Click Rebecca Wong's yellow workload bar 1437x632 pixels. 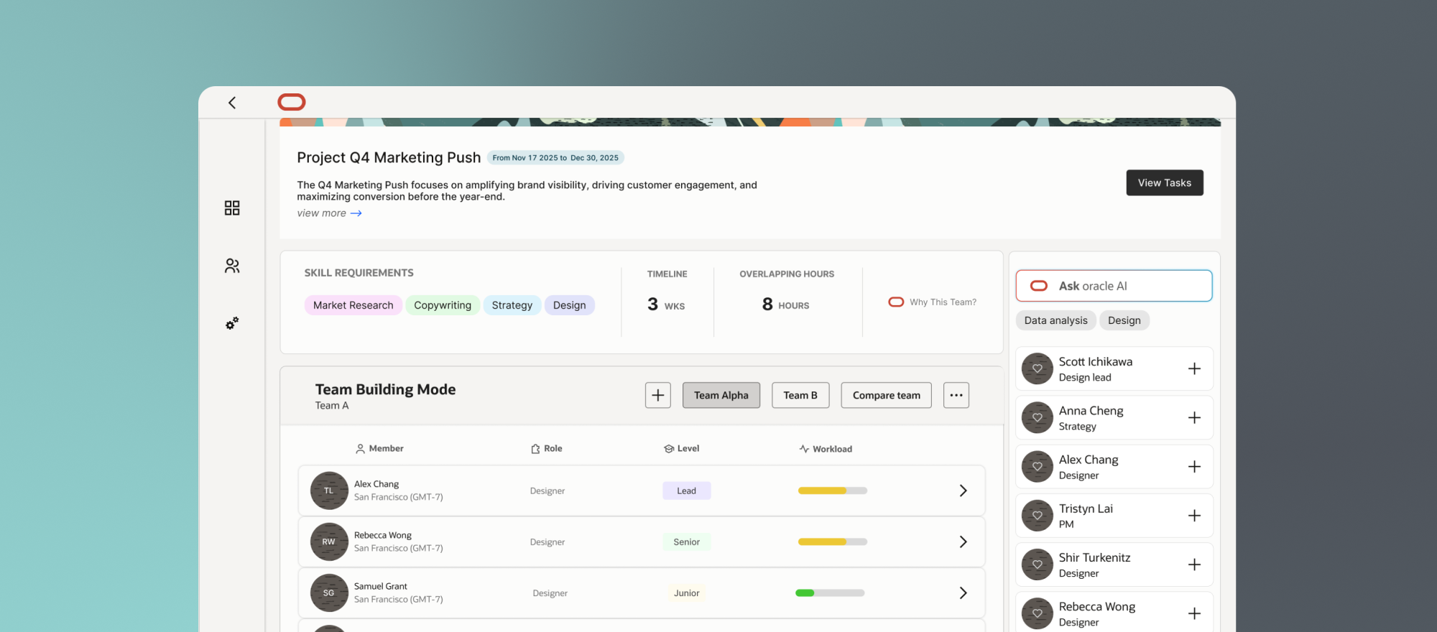pos(833,542)
